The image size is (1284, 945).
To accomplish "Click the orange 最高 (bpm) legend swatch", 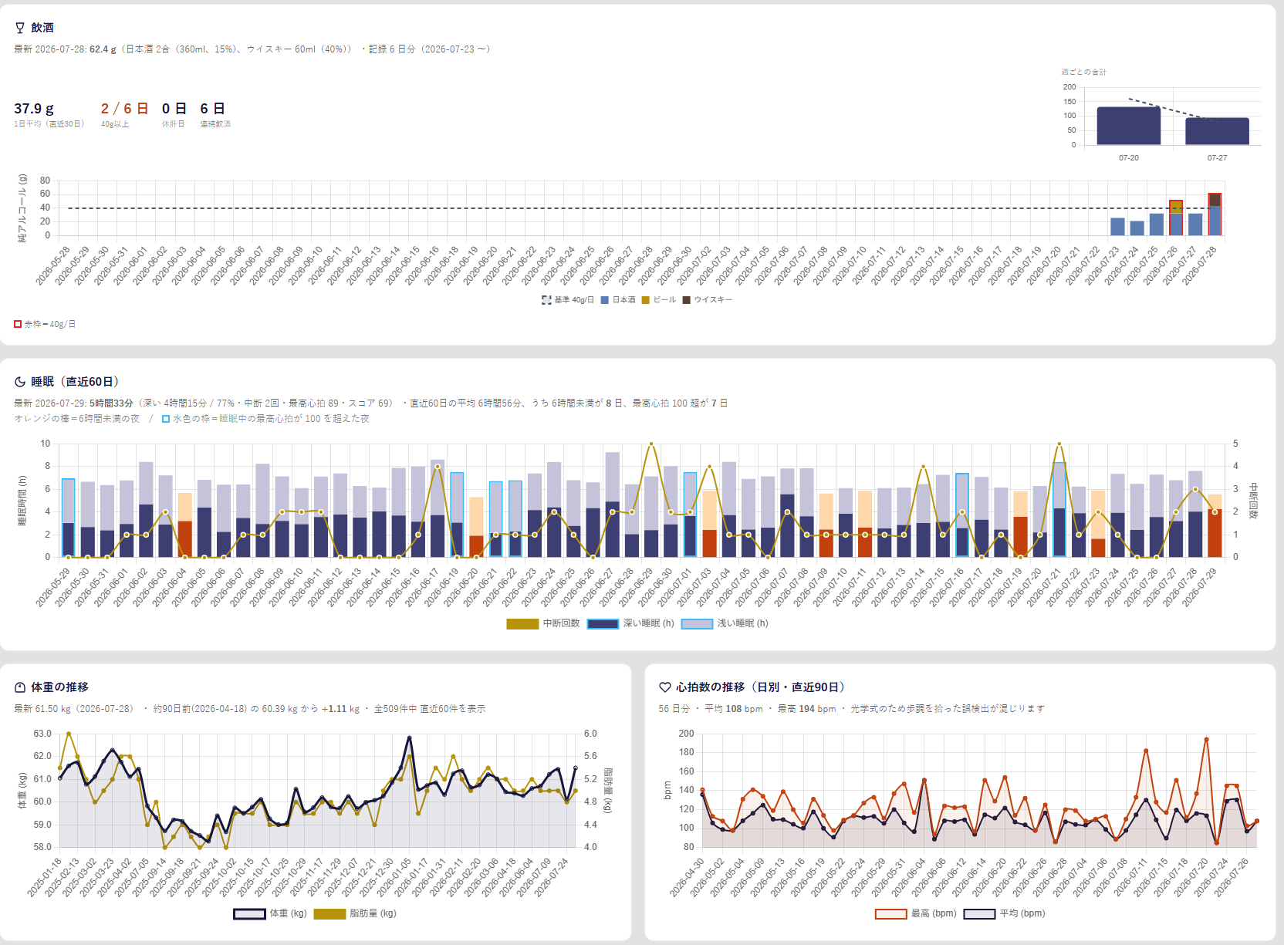I will coord(890,913).
